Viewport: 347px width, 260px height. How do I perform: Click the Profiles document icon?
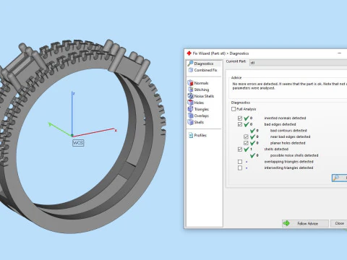coord(191,135)
